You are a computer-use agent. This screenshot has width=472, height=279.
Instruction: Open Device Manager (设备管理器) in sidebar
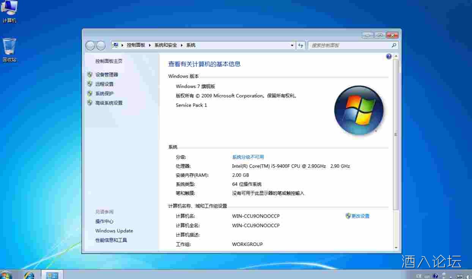(x=106, y=75)
